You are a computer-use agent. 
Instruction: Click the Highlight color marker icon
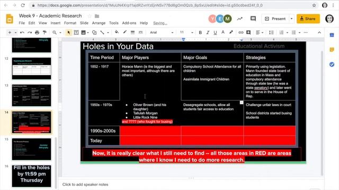pyautogui.click(x=231, y=32)
